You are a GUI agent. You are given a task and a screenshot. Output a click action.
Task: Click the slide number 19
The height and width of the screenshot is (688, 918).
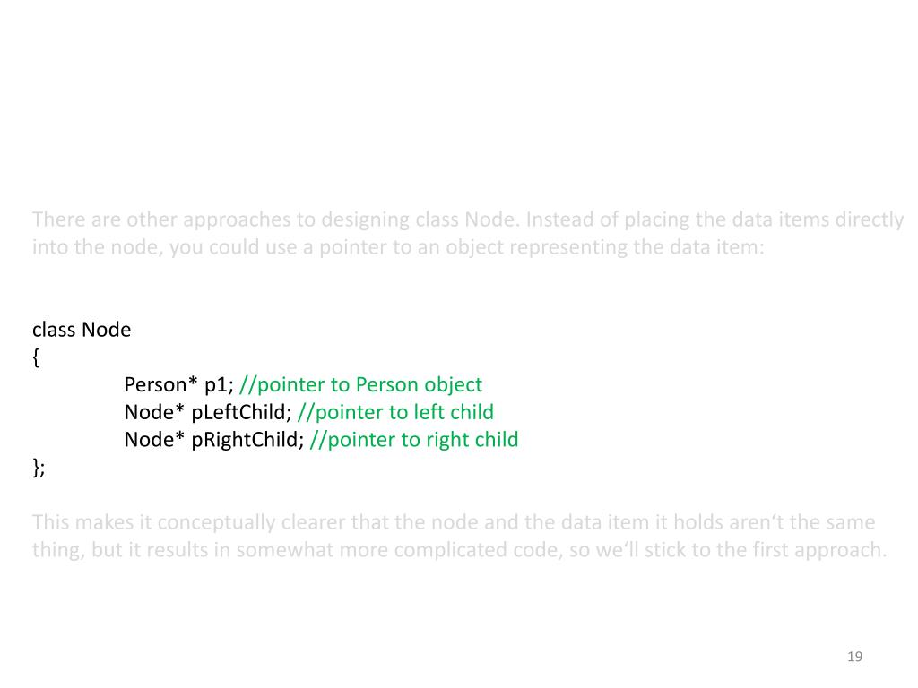click(x=854, y=658)
